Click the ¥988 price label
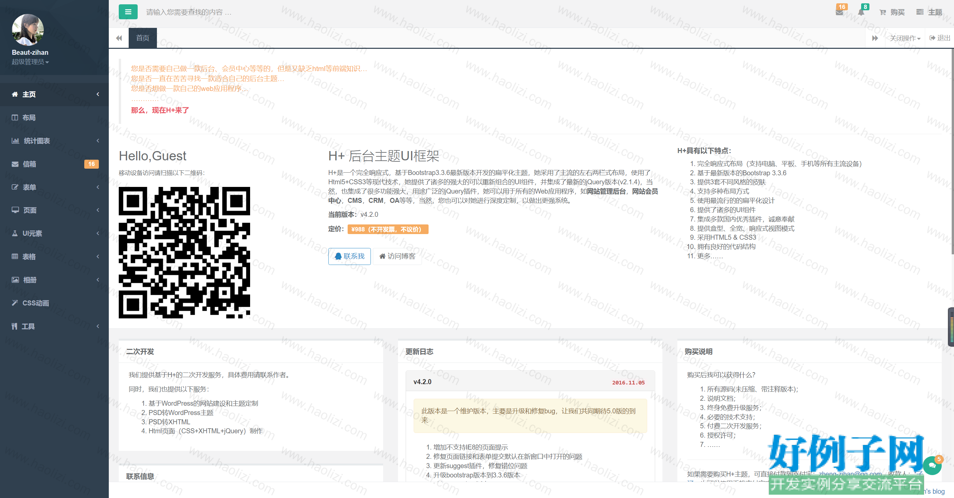954x498 pixels. [388, 229]
